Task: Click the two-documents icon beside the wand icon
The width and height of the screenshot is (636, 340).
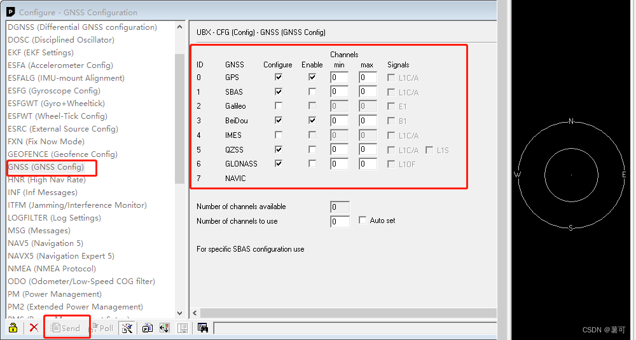Action: click(x=148, y=328)
